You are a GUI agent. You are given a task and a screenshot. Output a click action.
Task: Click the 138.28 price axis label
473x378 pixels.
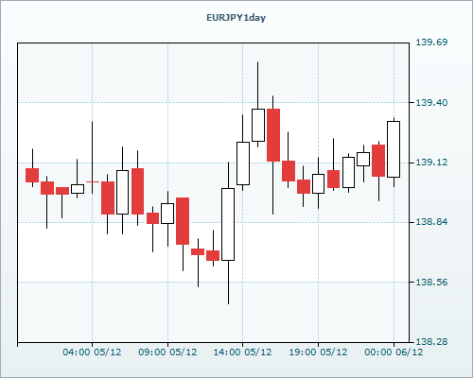(x=431, y=341)
